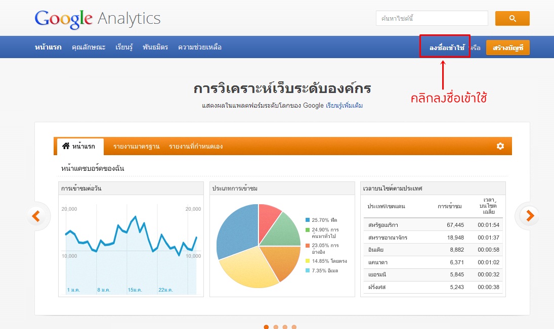554x329 pixels.
Task: Open หน้าแรก in the blue navigation bar
Action: pos(48,47)
